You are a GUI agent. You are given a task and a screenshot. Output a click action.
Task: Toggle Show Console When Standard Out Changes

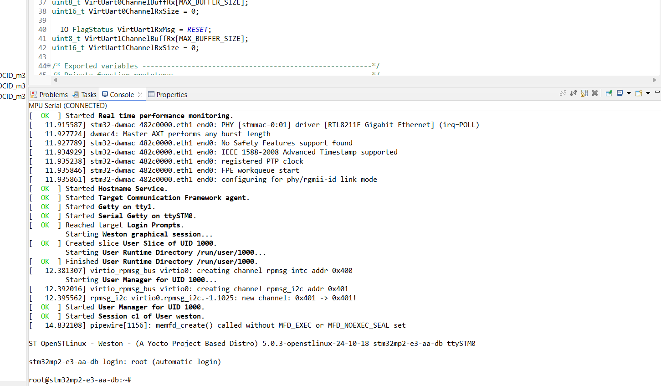click(x=563, y=93)
